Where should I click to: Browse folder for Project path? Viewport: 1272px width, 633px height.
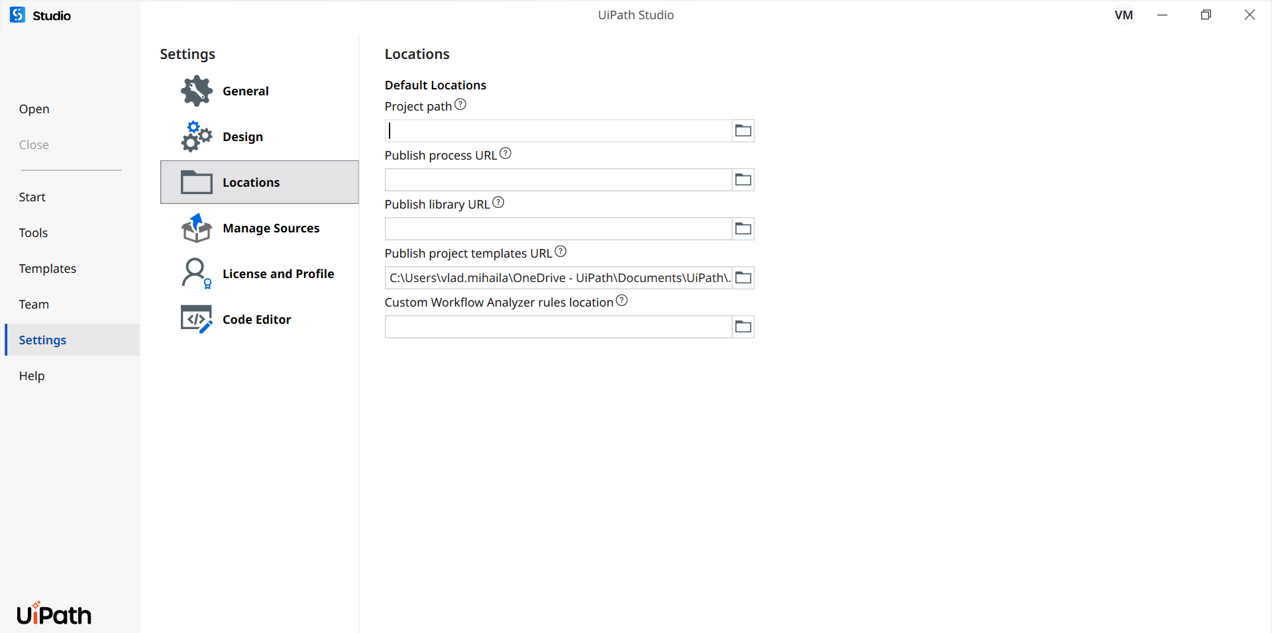pyautogui.click(x=743, y=131)
